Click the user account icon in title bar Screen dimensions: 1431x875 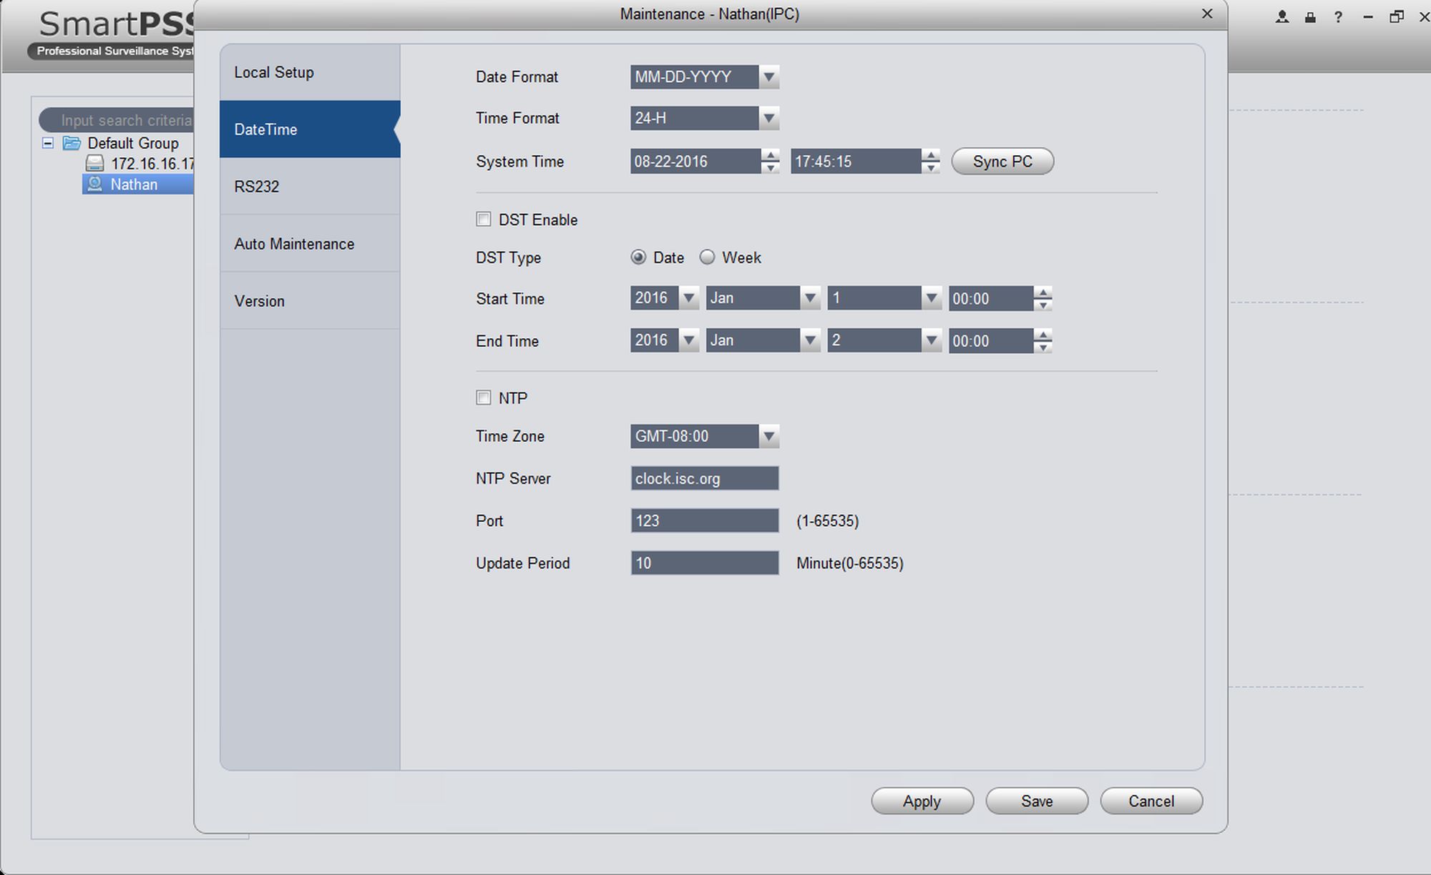1281,17
